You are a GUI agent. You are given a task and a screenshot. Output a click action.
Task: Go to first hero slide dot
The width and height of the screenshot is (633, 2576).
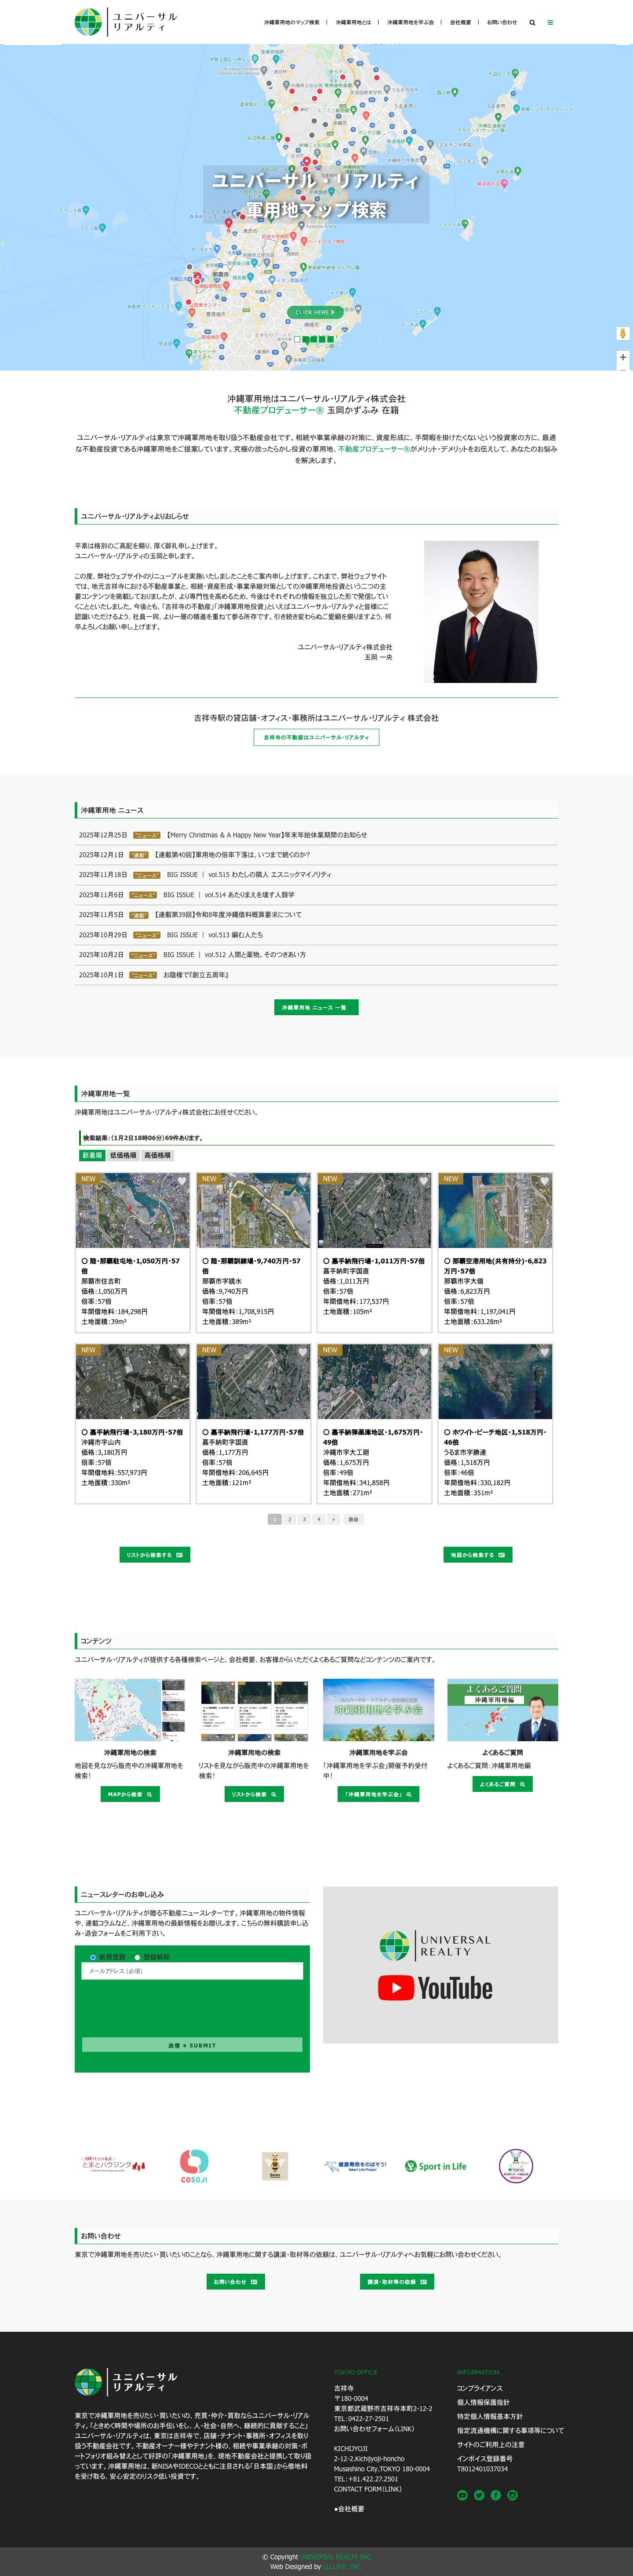pyautogui.click(x=297, y=339)
